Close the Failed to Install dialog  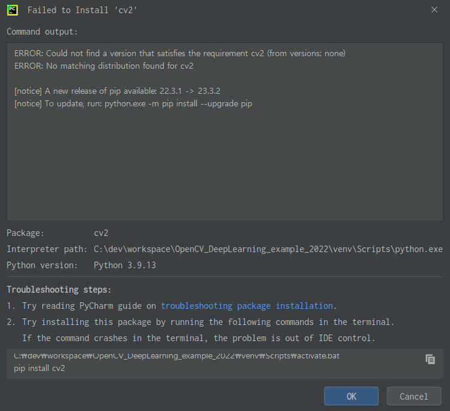pos(434,10)
